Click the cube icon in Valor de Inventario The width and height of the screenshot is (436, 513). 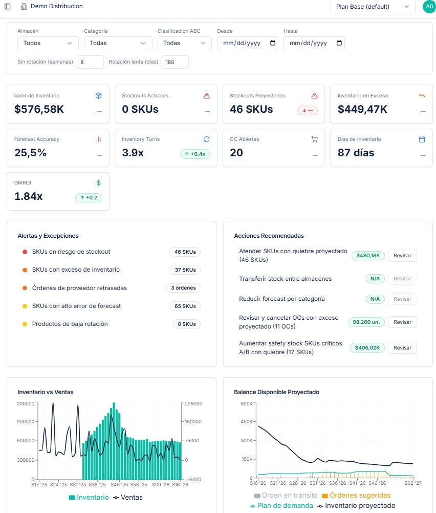click(98, 95)
